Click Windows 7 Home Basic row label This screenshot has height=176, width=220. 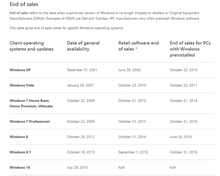[x=31, y=103]
